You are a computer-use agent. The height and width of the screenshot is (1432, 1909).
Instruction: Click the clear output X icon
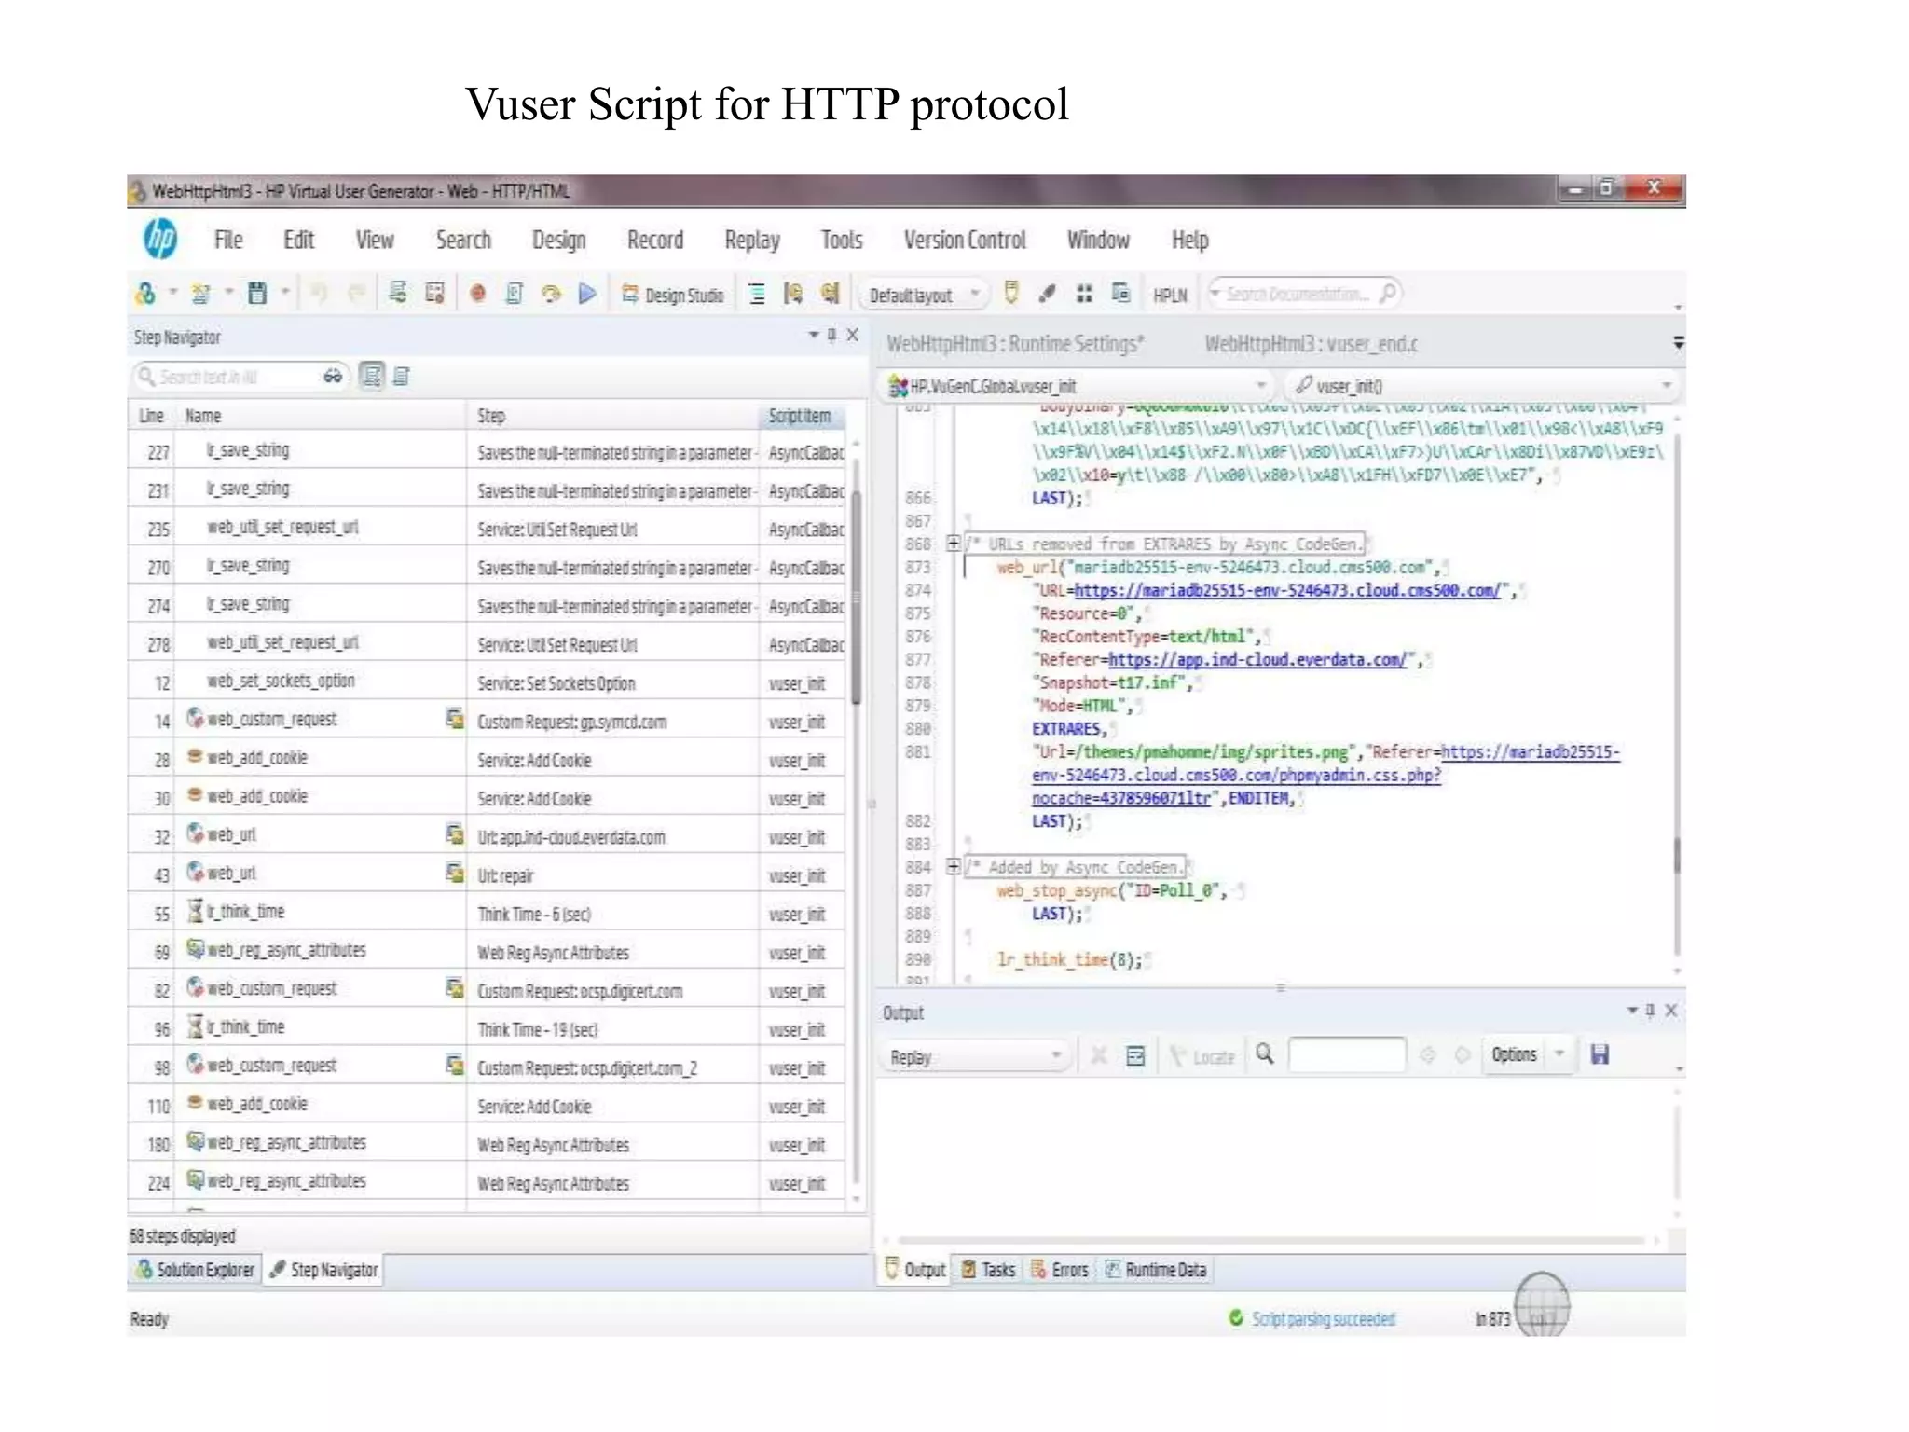pyautogui.click(x=1099, y=1056)
